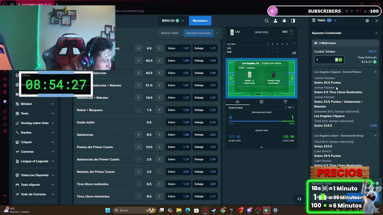Select Debajo 2,84 for Tiros libres realizados

pos(205,184)
